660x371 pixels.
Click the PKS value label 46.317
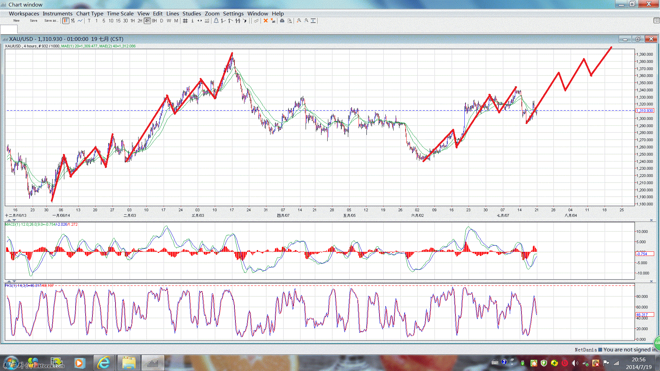645,315
